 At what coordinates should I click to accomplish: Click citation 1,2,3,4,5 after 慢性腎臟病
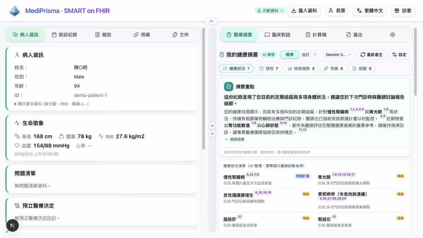point(357,109)
